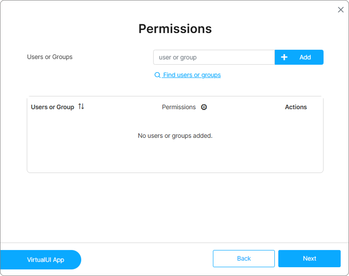Go back with the Back button
The width and height of the screenshot is (349, 276).
tap(244, 258)
